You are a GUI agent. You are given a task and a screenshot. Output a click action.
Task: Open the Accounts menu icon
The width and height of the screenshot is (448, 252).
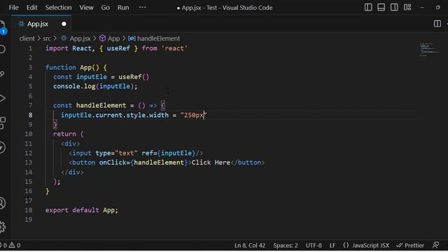[x=2, y=203]
